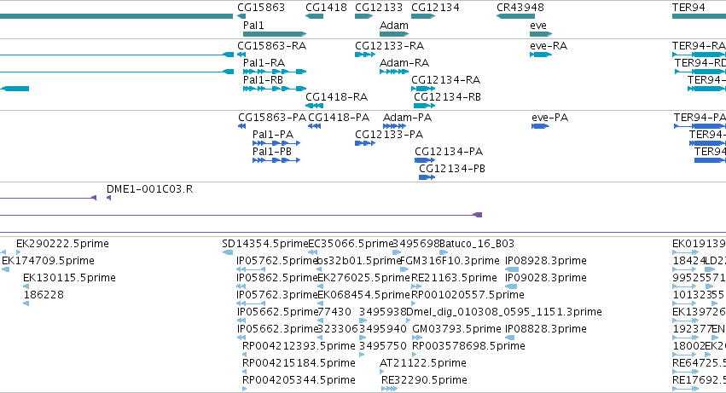
Task: Select the Pal1-RA transcript
Action: (x=275, y=72)
